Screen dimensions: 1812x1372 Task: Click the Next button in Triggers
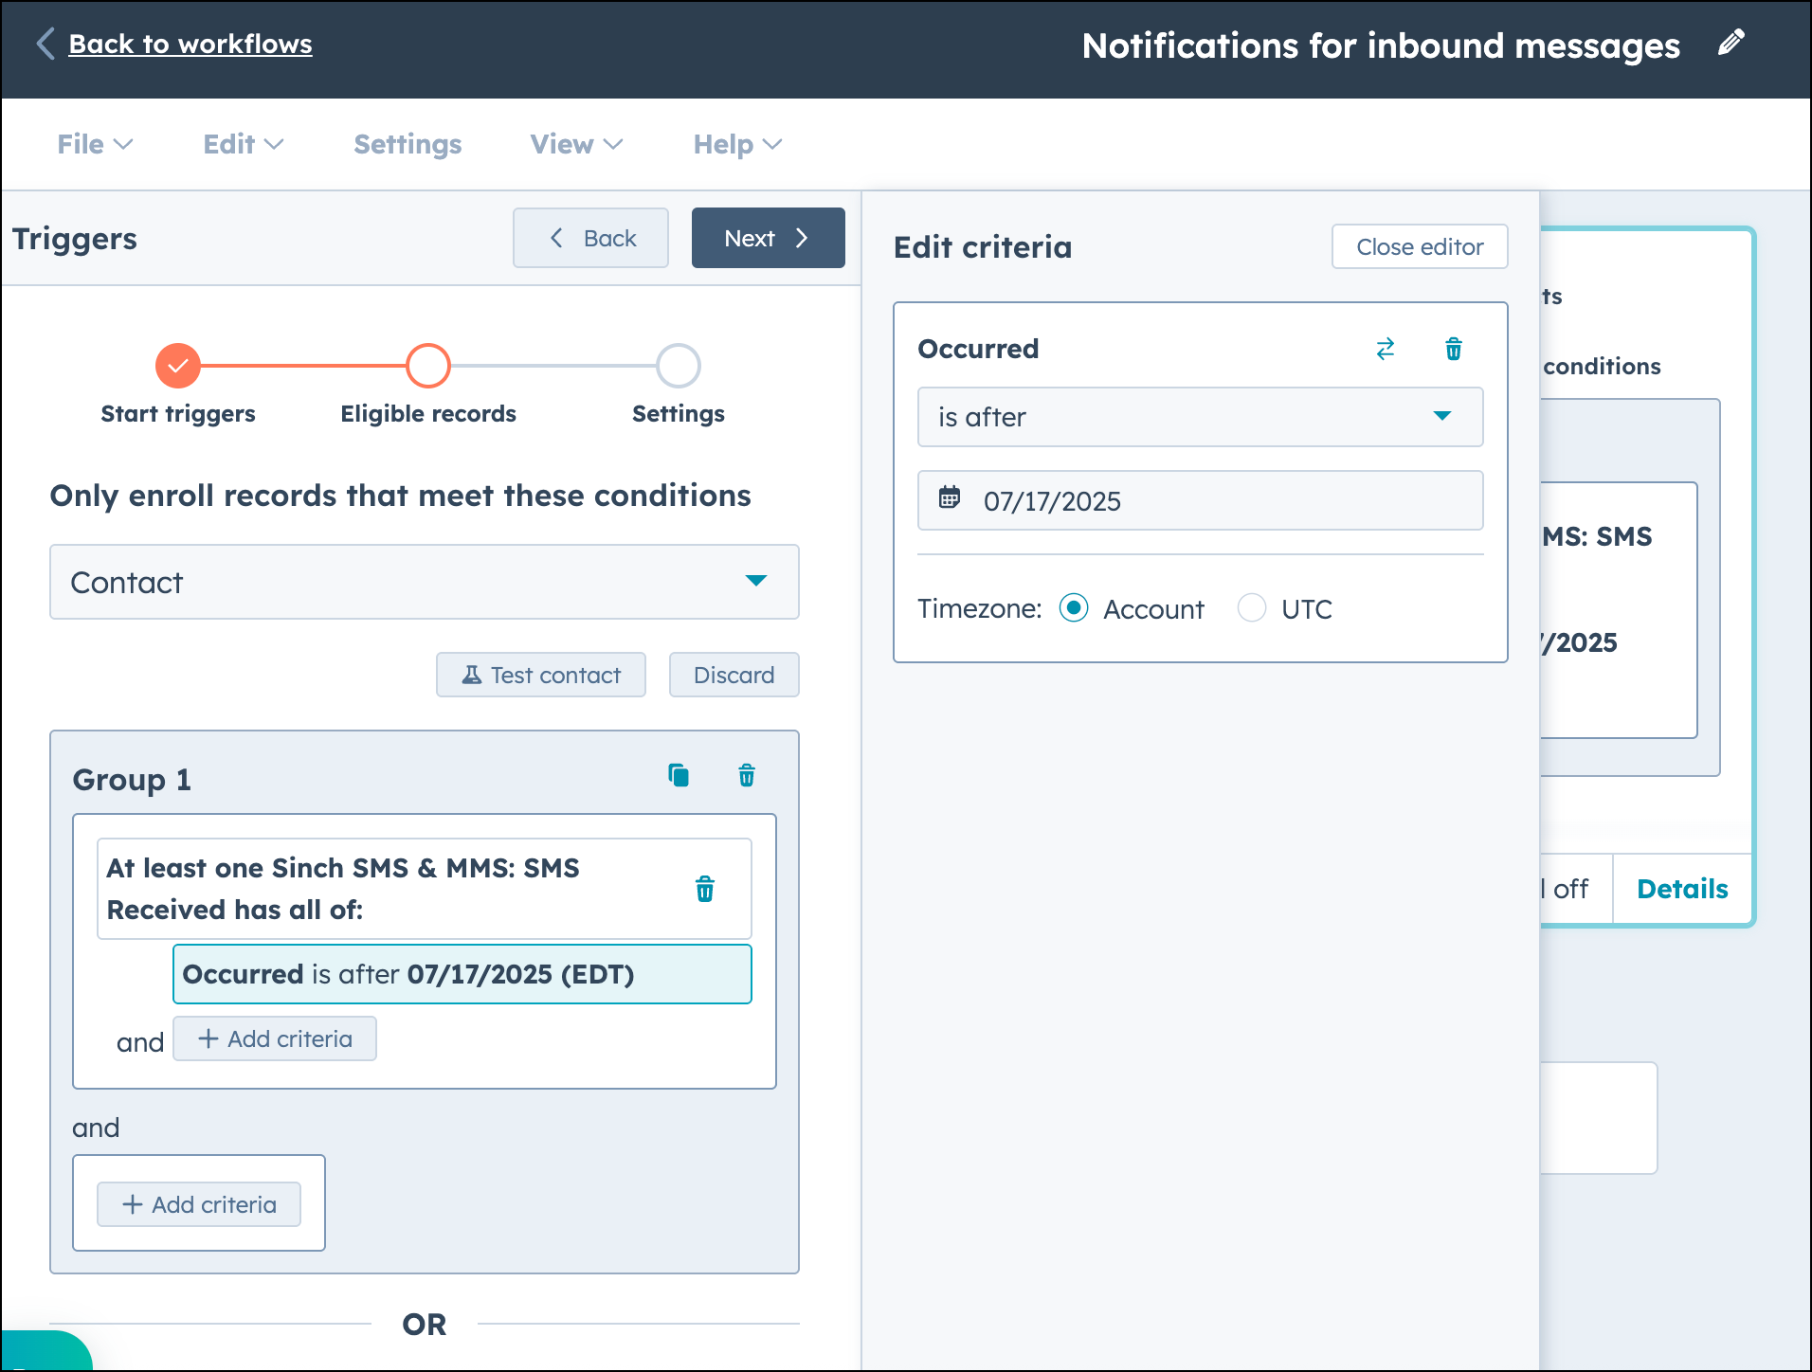[x=769, y=238]
